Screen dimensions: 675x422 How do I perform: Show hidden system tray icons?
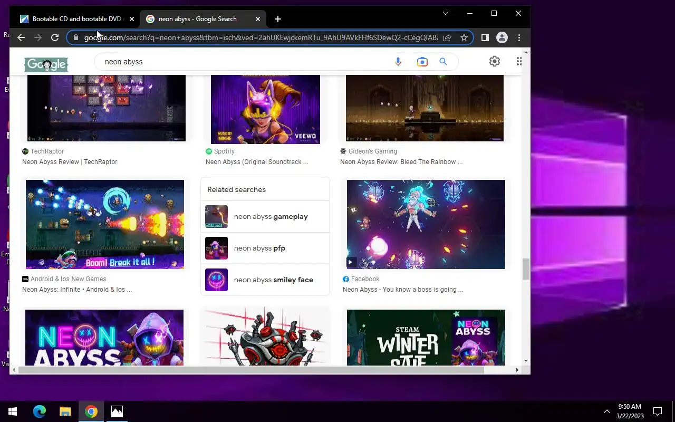(x=606, y=411)
